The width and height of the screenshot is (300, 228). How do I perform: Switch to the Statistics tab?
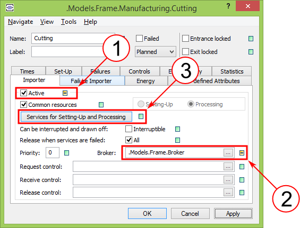(x=232, y=71)
